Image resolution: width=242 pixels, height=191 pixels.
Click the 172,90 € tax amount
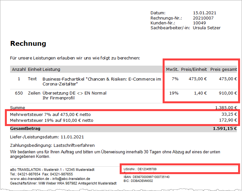[x=228, y=120]
